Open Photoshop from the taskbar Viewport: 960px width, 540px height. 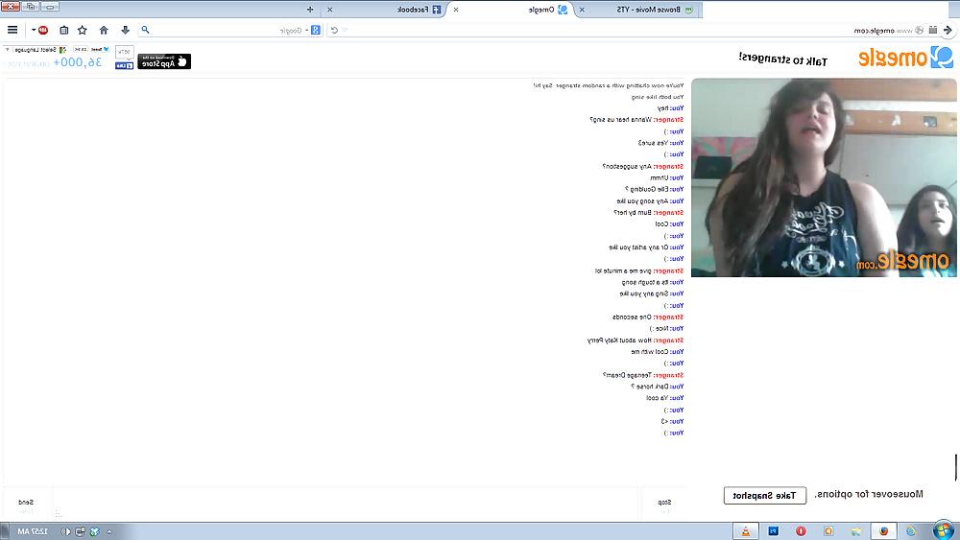point(773,530)
